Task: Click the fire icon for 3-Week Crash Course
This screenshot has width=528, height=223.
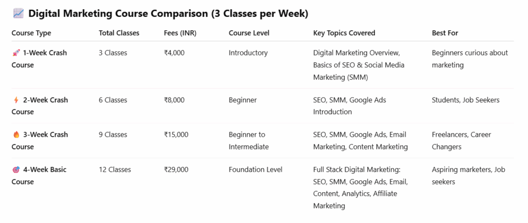Action: [16, 135]
